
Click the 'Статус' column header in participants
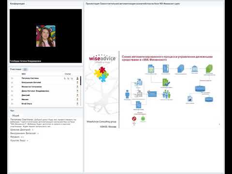point(68,74)
